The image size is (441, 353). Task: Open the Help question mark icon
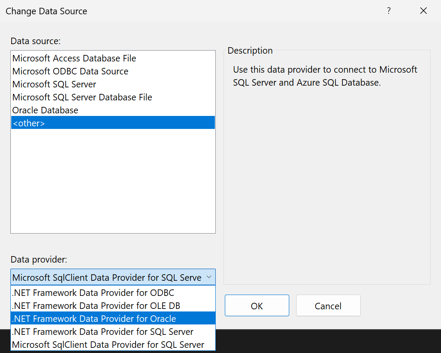389,11
